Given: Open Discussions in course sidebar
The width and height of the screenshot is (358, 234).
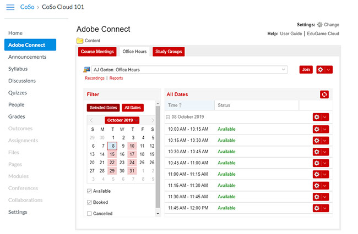Looking at the screenshot, I should 22,81.
